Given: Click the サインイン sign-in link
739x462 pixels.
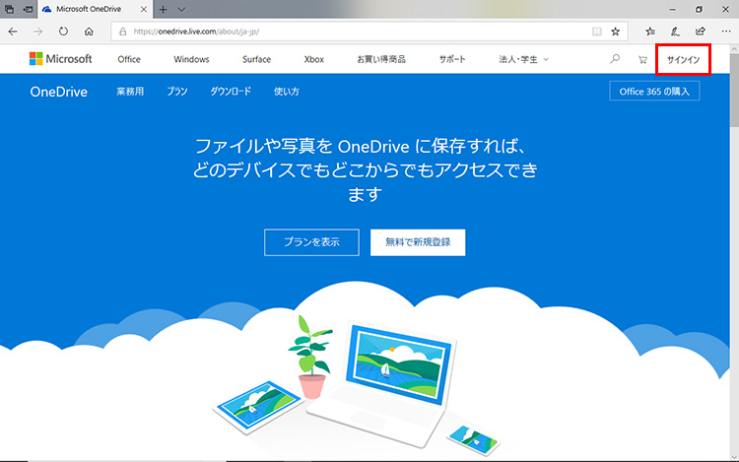Looking at the screenshot, I should point(683,59).
